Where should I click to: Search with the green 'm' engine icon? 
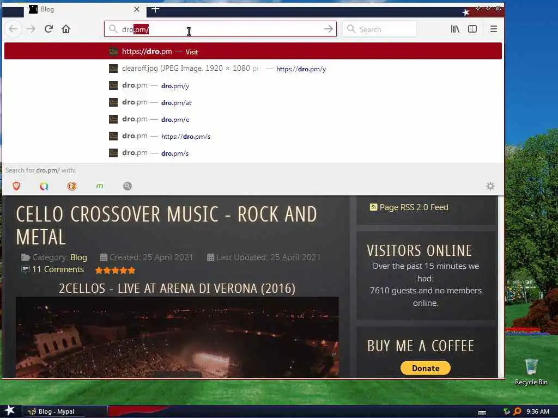[x=100, y=186]
